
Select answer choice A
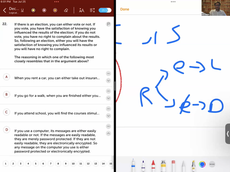coord(6,77)
